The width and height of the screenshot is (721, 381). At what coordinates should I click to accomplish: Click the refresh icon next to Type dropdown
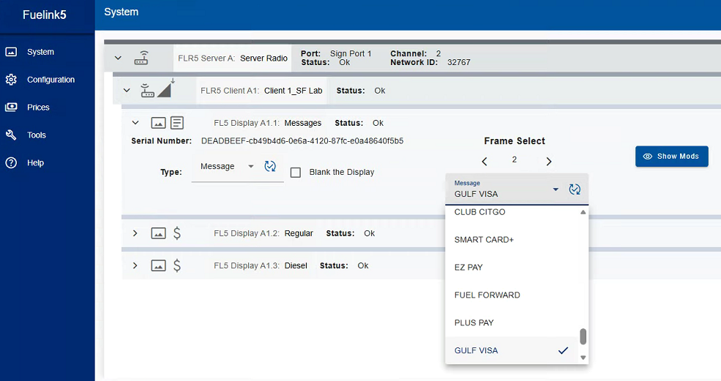(x=270, y=167)
